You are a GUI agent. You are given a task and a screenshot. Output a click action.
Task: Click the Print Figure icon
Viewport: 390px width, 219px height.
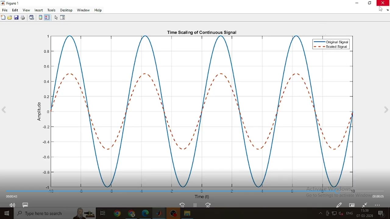pyautogui.click(x=23, y=18)
